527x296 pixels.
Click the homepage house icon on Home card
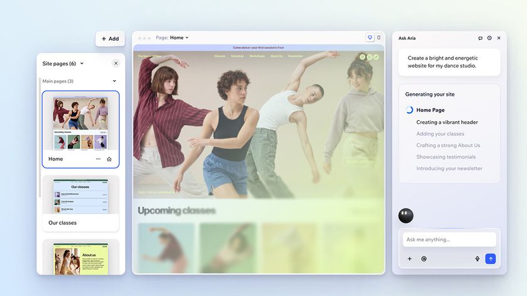[x=109, y=159]
